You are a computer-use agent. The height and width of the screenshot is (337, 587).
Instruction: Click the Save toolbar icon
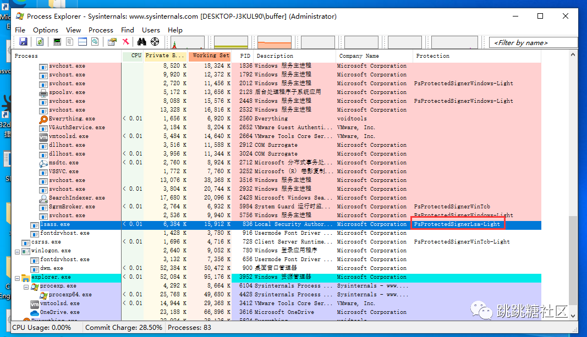[x=23, y=42]
